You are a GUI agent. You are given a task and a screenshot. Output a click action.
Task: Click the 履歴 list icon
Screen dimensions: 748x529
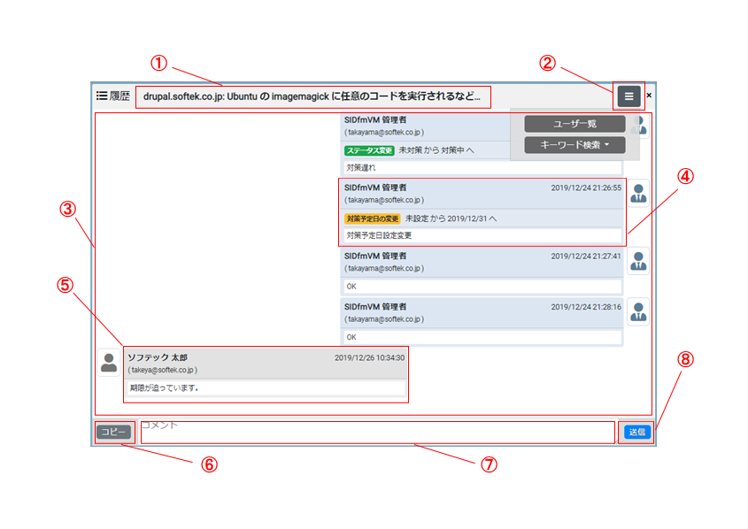pyautogui.click(x=102, y=96)
